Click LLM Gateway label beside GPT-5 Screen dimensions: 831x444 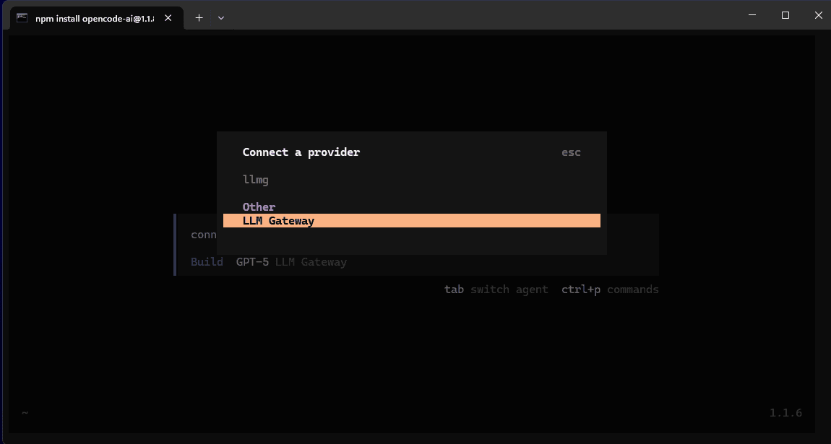pos(311,262)
